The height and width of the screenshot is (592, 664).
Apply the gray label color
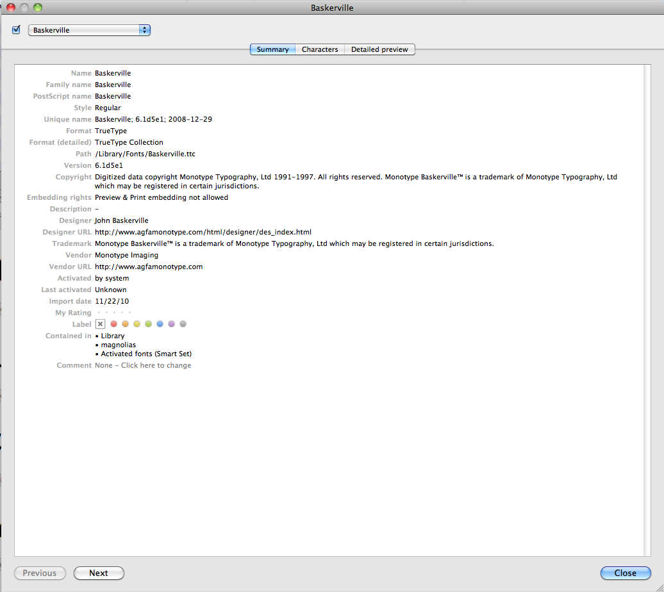(x=183, y=324)
